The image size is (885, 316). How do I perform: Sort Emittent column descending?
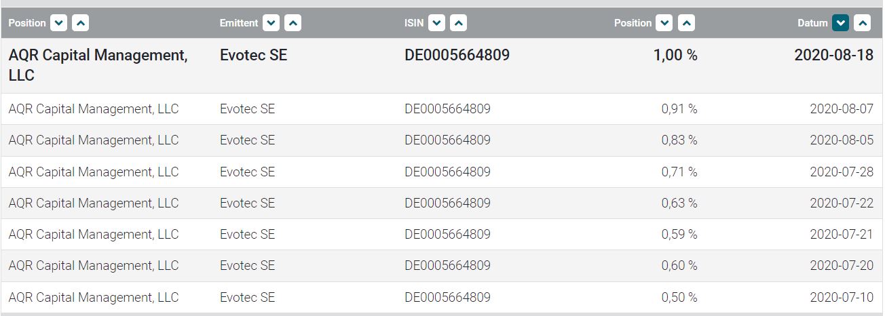271,23
